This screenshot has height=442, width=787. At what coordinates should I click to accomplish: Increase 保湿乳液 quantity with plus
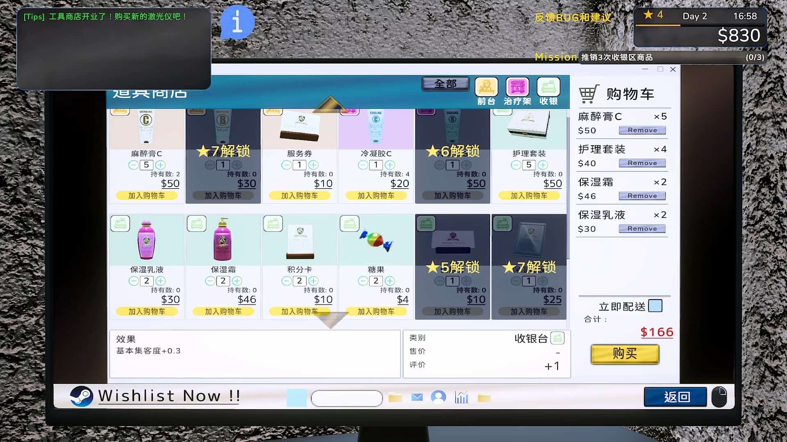pos(160,281)
